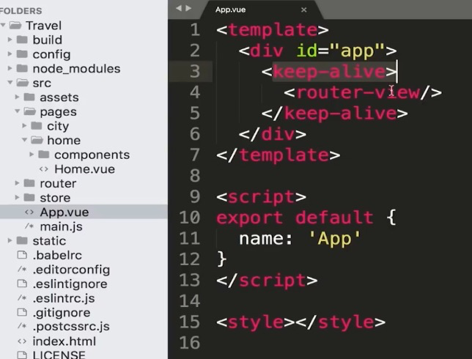Expand the city folder arrow
This screenshot has height=359, width=472.
tap(24, 125)
